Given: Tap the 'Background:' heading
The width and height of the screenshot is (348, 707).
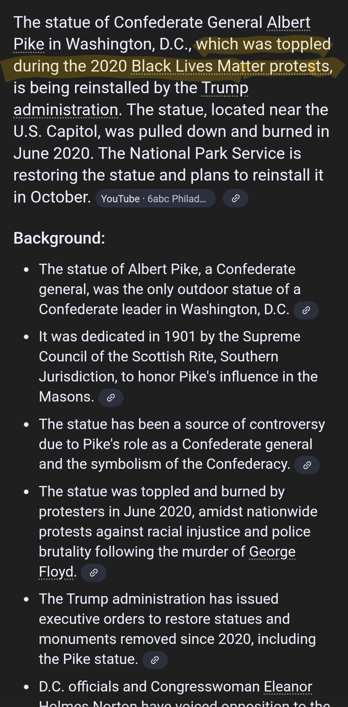Looking at the screenshot, I should pos(59,238).
